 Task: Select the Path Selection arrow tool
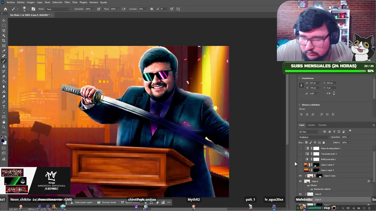4,112
